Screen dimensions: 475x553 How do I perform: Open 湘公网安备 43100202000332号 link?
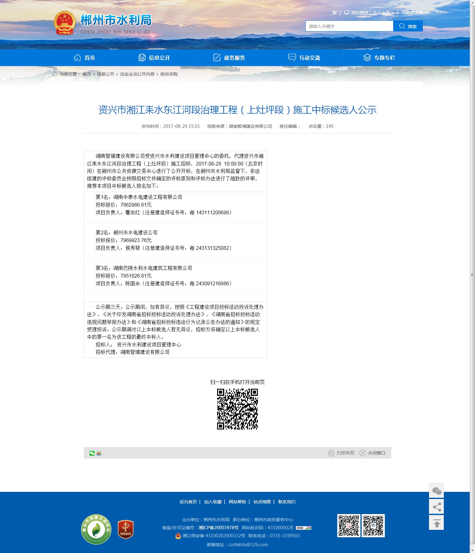coord(214,536)
